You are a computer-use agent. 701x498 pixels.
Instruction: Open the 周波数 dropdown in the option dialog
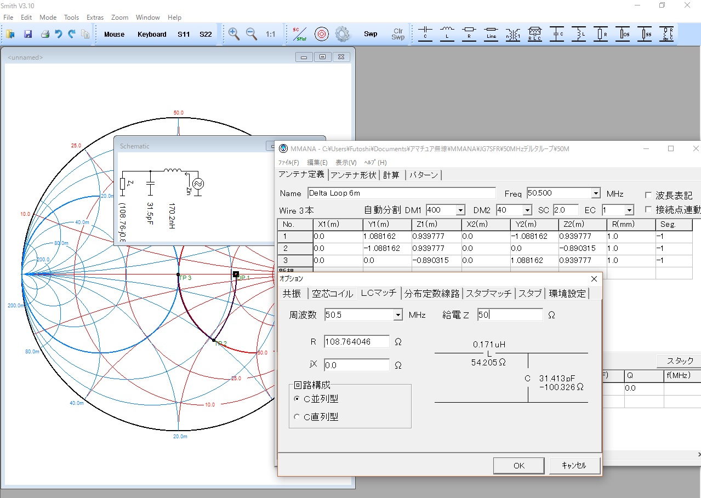point(398,315)
